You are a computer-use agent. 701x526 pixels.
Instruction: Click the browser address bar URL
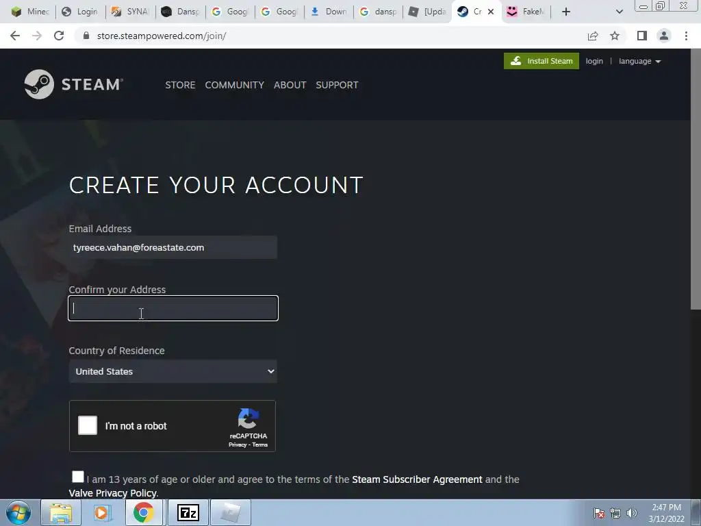tap(162, 36)
